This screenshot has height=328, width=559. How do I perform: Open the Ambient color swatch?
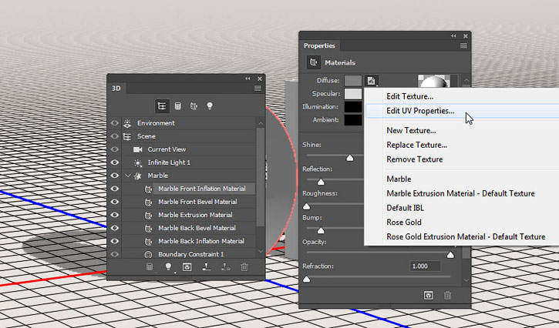(x=353, y=119)
